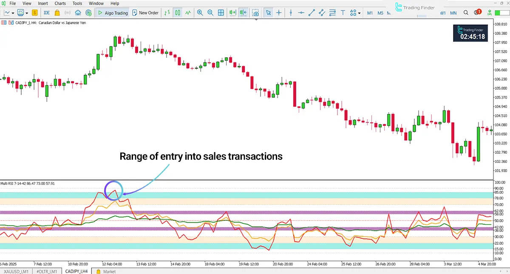The image size is (510, 274).
Task: Toggle the chart shift indent
Action: coord(243,12)
